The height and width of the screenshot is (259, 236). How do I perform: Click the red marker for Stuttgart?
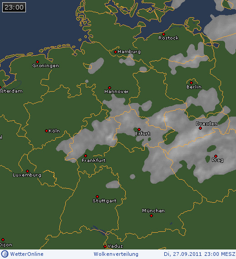(97, 196)
